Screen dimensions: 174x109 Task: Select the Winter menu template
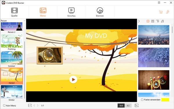coord(12,93)
